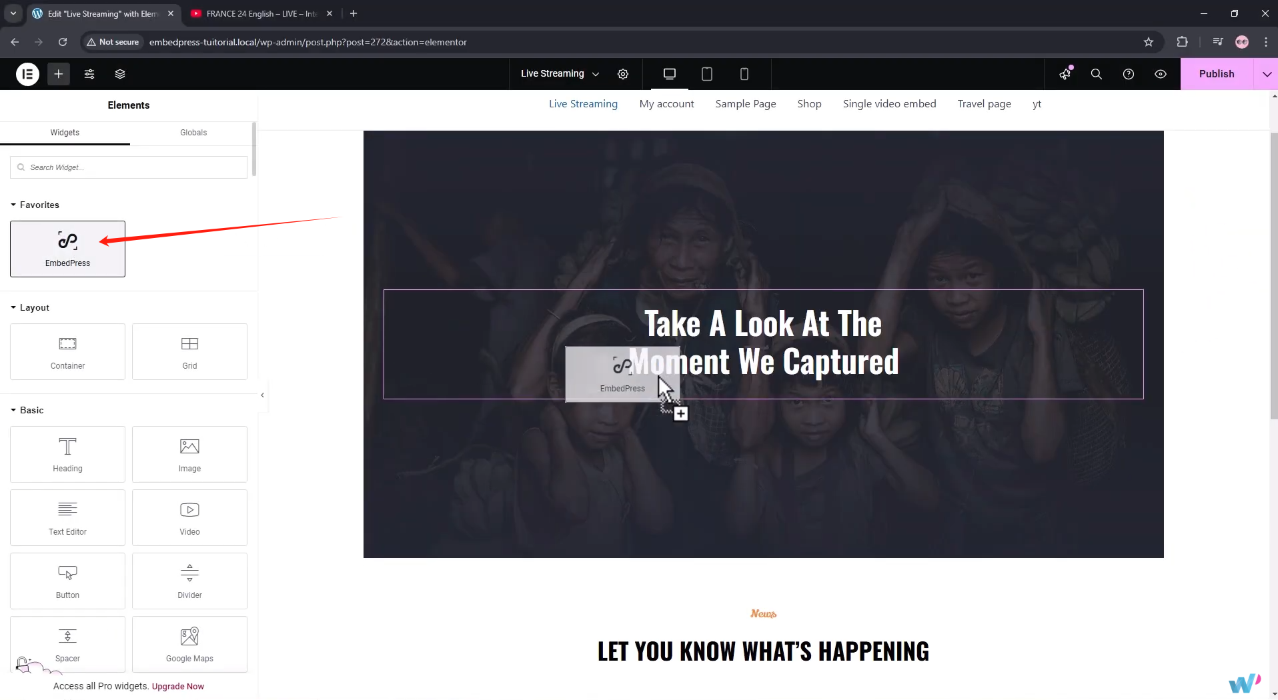
Task: Open the Live Streaming nav link
Action: (x=583, y=103)
